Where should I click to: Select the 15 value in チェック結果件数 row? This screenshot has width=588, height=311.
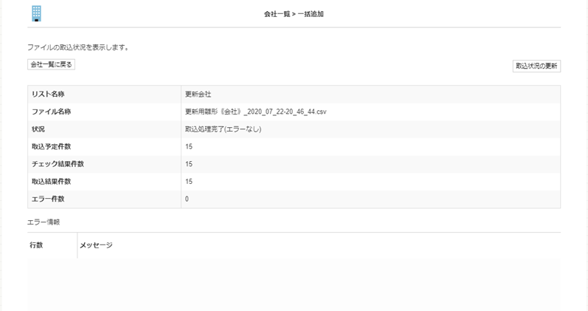coord(189,164)
